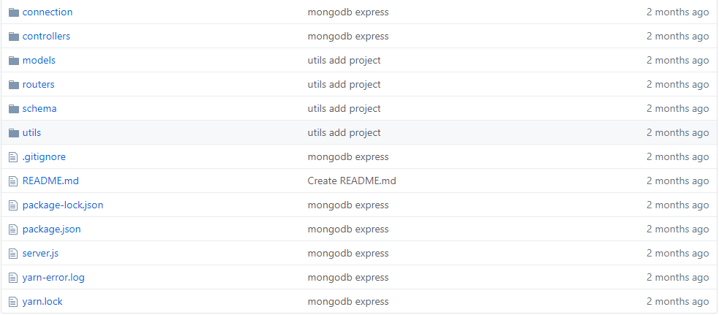719x315 pixels.
Task: Open 'utils add project' commit on models row
Action: [344, 60]
